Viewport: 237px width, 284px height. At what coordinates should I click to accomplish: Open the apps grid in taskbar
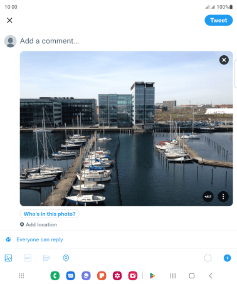coord(21,276)
